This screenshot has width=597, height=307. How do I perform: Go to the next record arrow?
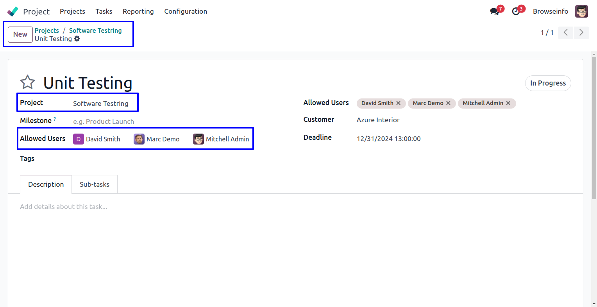pyautogui.click(x=581, y=32)
